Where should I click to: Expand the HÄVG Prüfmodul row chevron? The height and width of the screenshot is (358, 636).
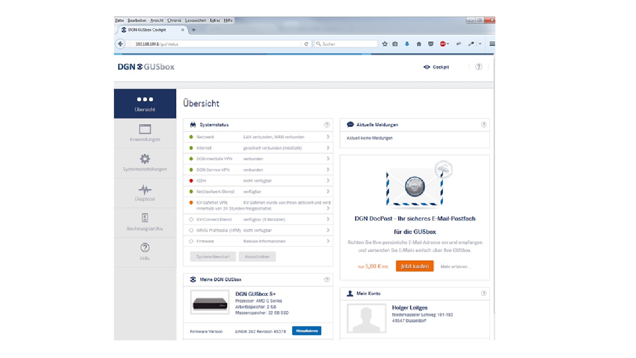click(x=328, y=230)
